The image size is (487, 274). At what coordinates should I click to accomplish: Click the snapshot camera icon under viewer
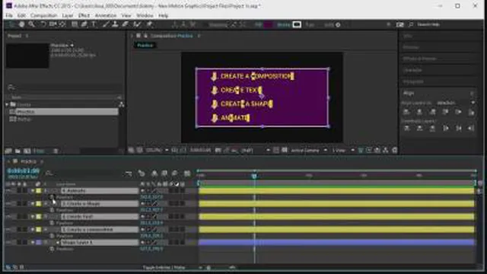218,151
